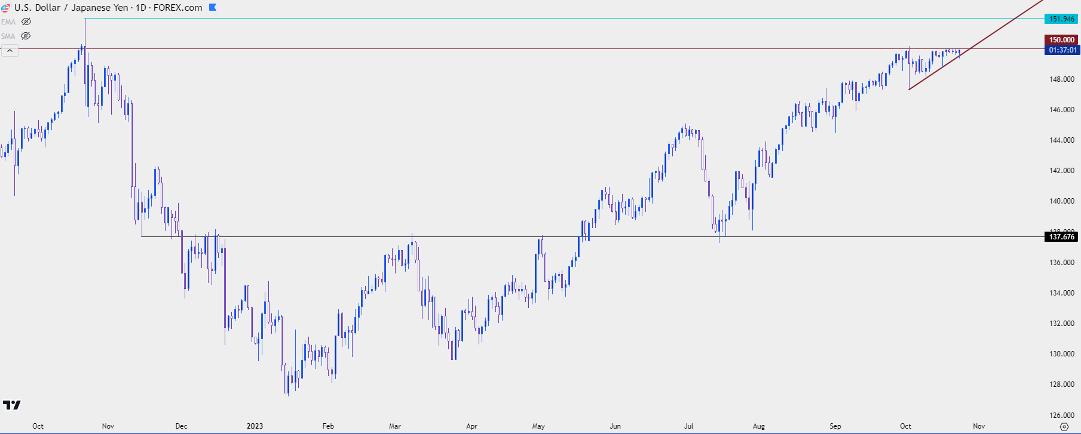Click the 142.000 price axis value
Screen dimensions: 1081x434
(x=1062, y=171)
